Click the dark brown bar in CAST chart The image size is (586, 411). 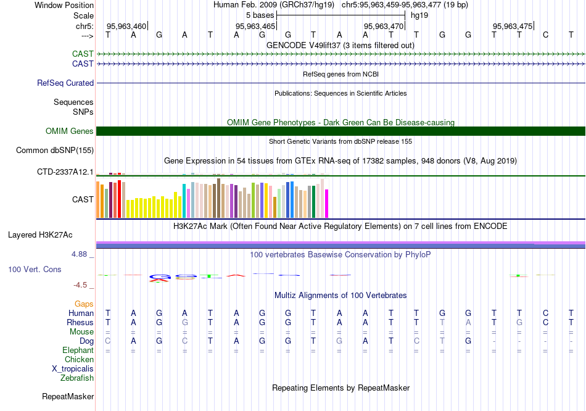(218, 198)
